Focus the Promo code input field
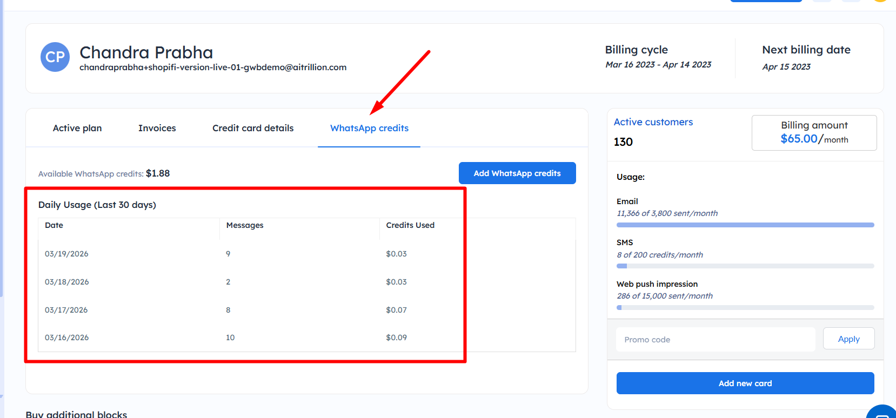 coord(715,340)
